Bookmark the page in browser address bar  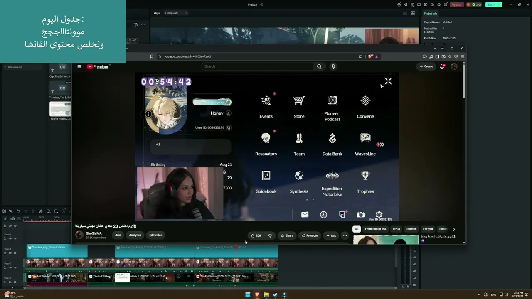[x=152, y=56]
